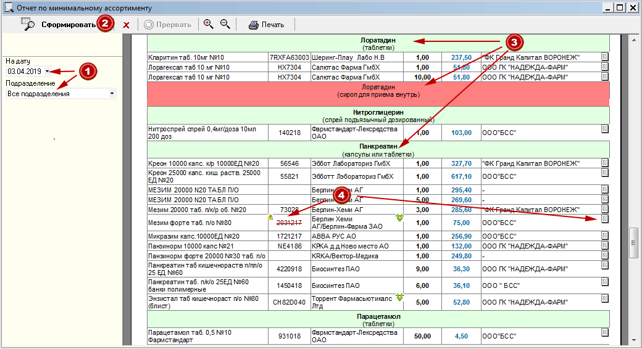642x349 pixels.
Task: Open document icon for Парацетамол row
Action: pos(605,332)
